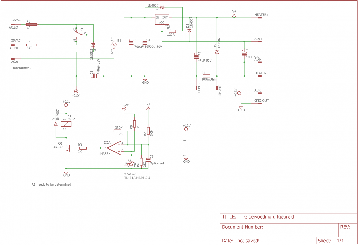Click the AUX +12V output terminal
This screenshot has width=358, height=245.
pyautogui.click(x=259, y=93)
